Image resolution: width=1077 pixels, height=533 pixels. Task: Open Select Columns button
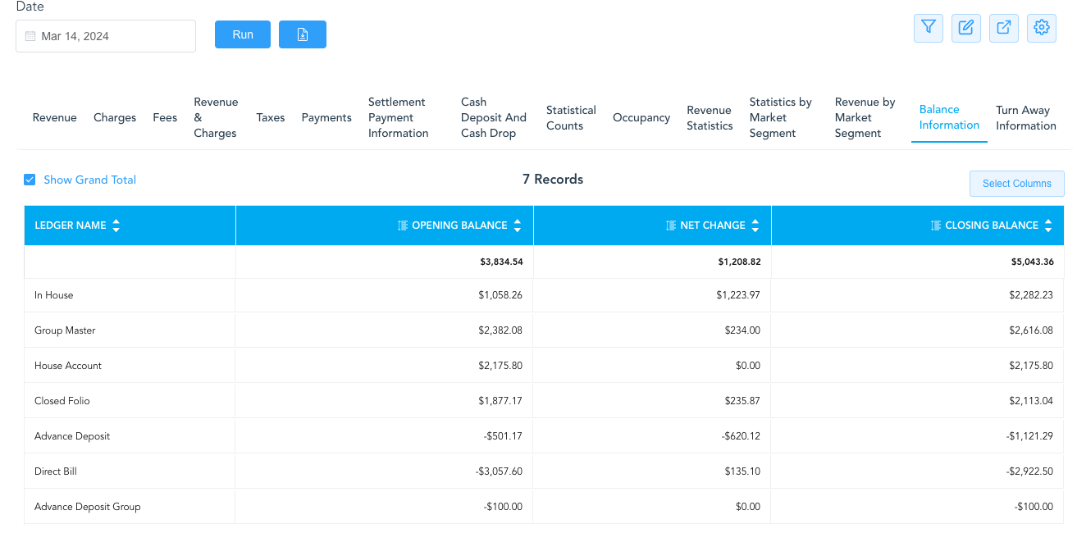(x=1016, y=184)
